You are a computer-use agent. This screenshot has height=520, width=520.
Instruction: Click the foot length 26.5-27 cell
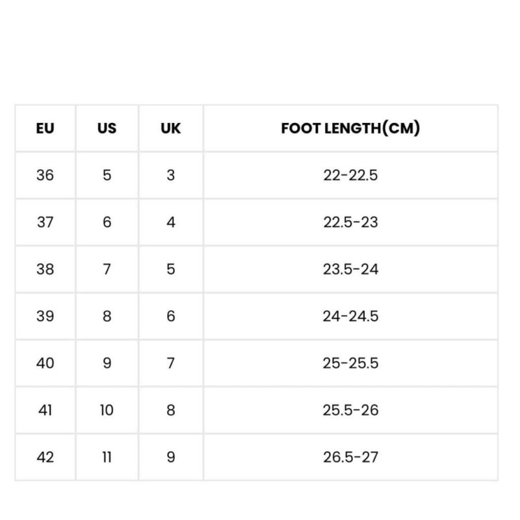tap(351, 458)
